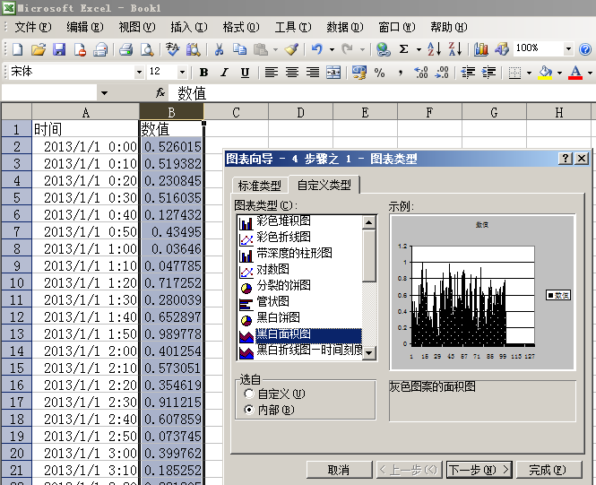This screenshot has width=596, height=485.
Task: Center align text icon
Action: (292, 73)
